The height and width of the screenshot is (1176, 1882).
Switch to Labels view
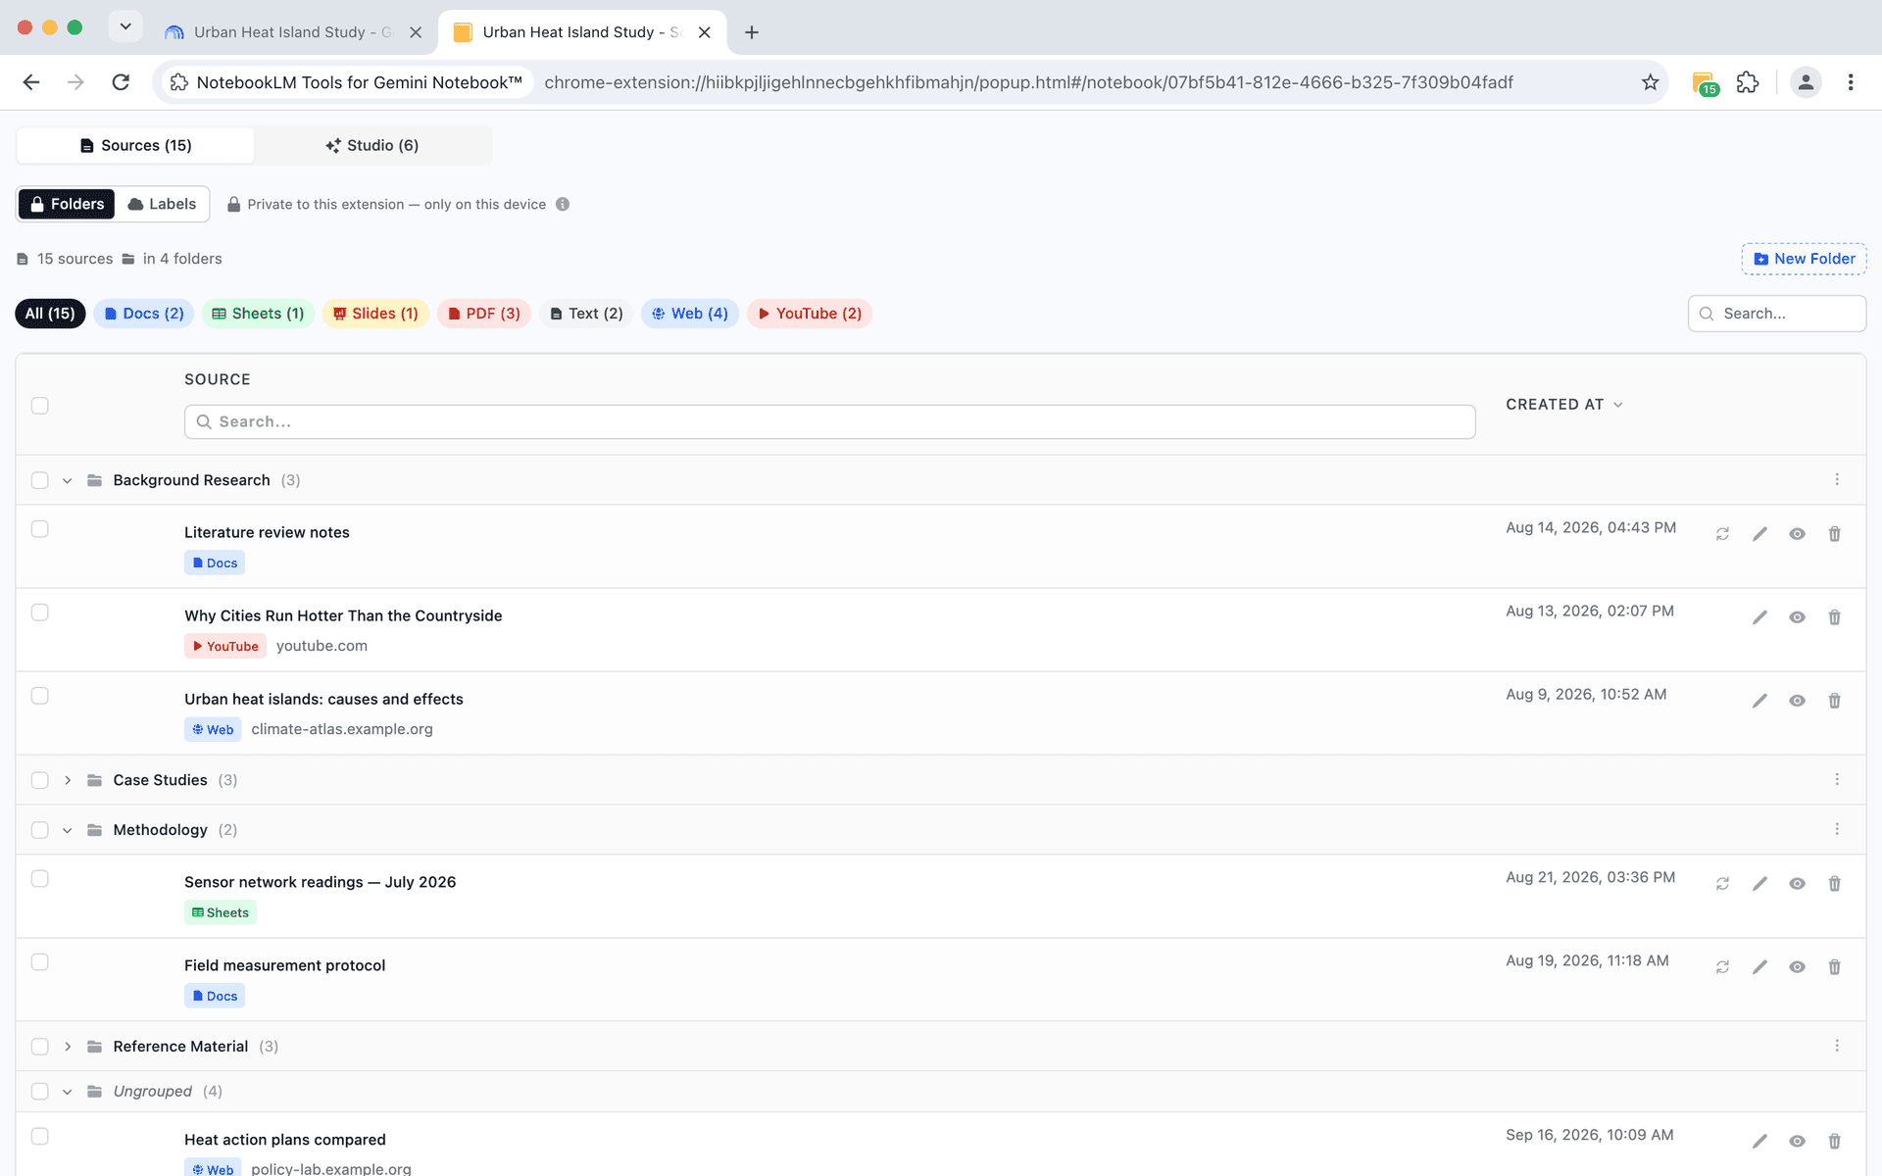click(x=162, y=204)
